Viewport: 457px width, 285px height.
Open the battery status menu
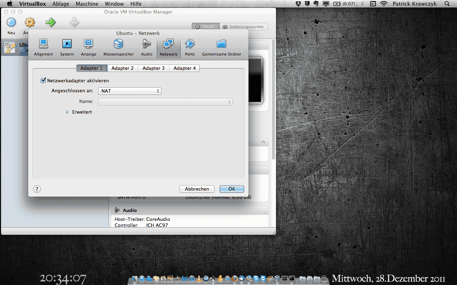pos(344,4)
